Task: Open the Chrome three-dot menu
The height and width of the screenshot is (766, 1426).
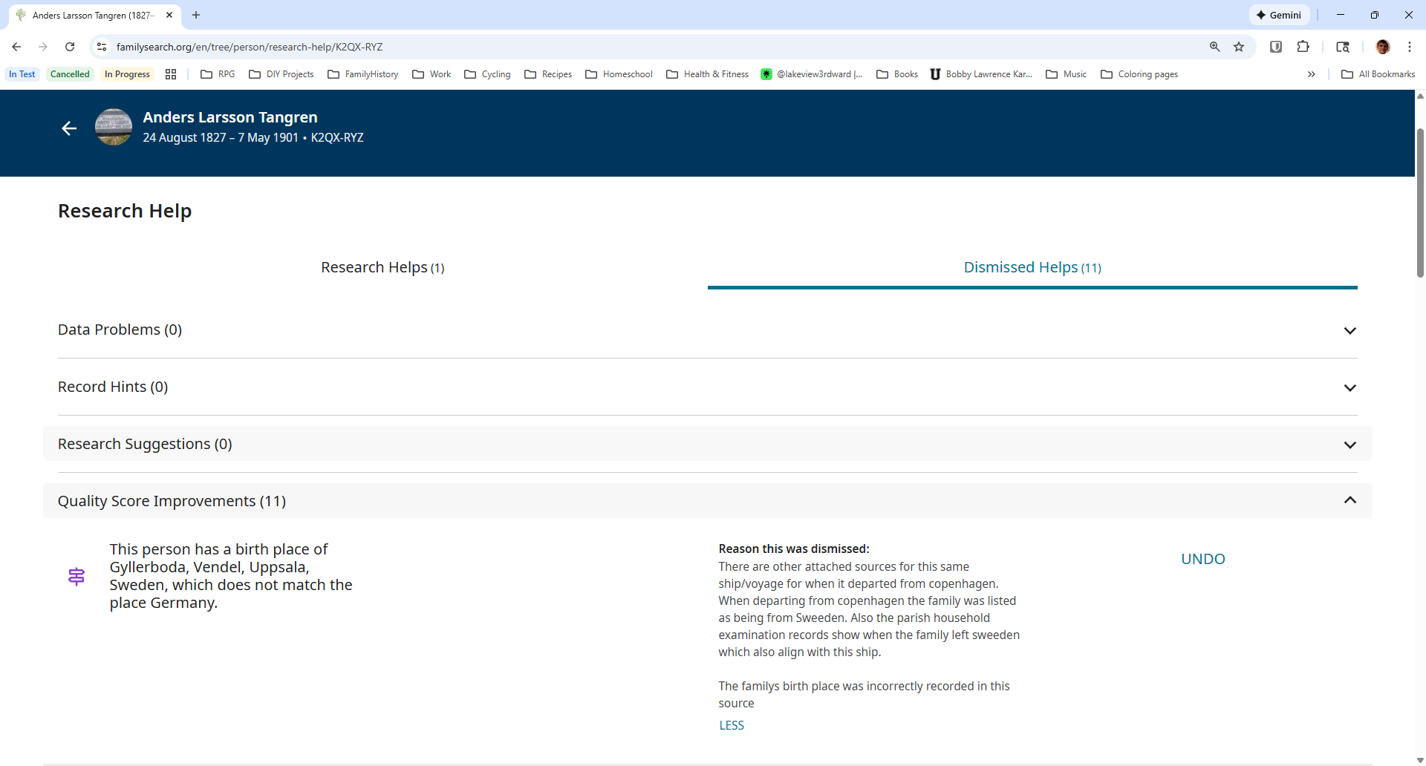Action: pyautogui.click(x=1410, y=47)
